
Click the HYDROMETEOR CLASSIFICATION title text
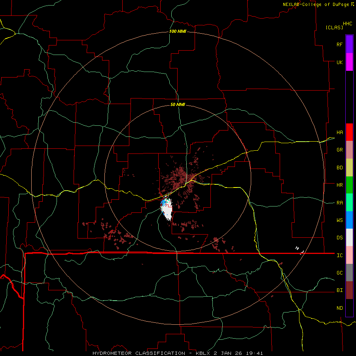(139, 353)
